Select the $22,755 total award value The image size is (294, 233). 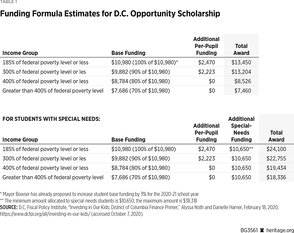pos(276,158)
